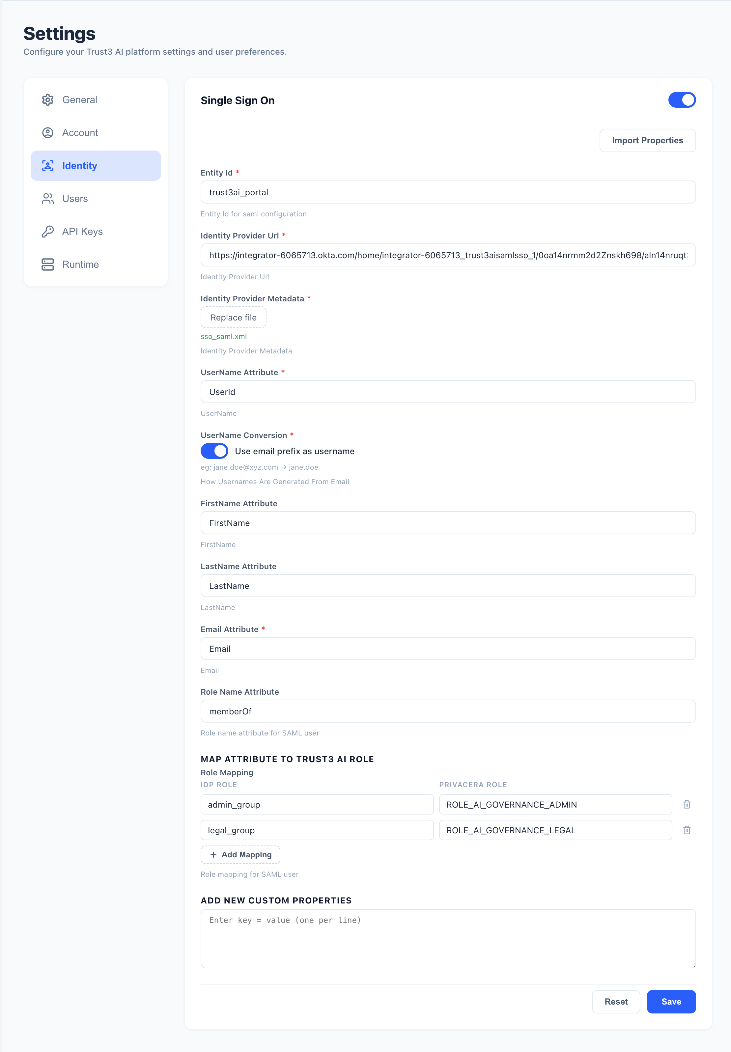Screen dimensions: 731x1052
Task: Click Replace file for metadata
Action: [234, 318]
